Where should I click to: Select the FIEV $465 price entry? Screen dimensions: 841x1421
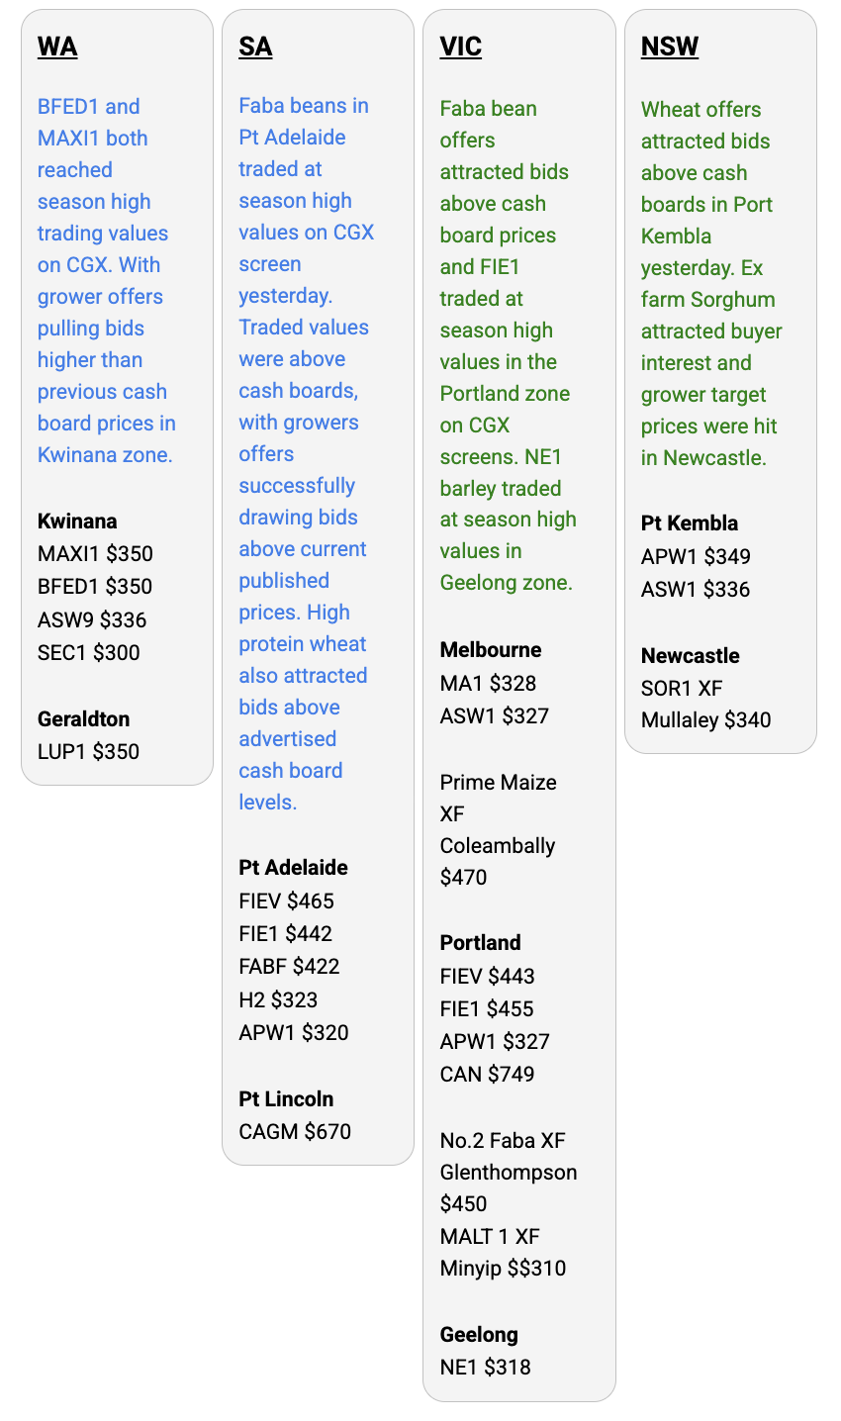[286, 900]
